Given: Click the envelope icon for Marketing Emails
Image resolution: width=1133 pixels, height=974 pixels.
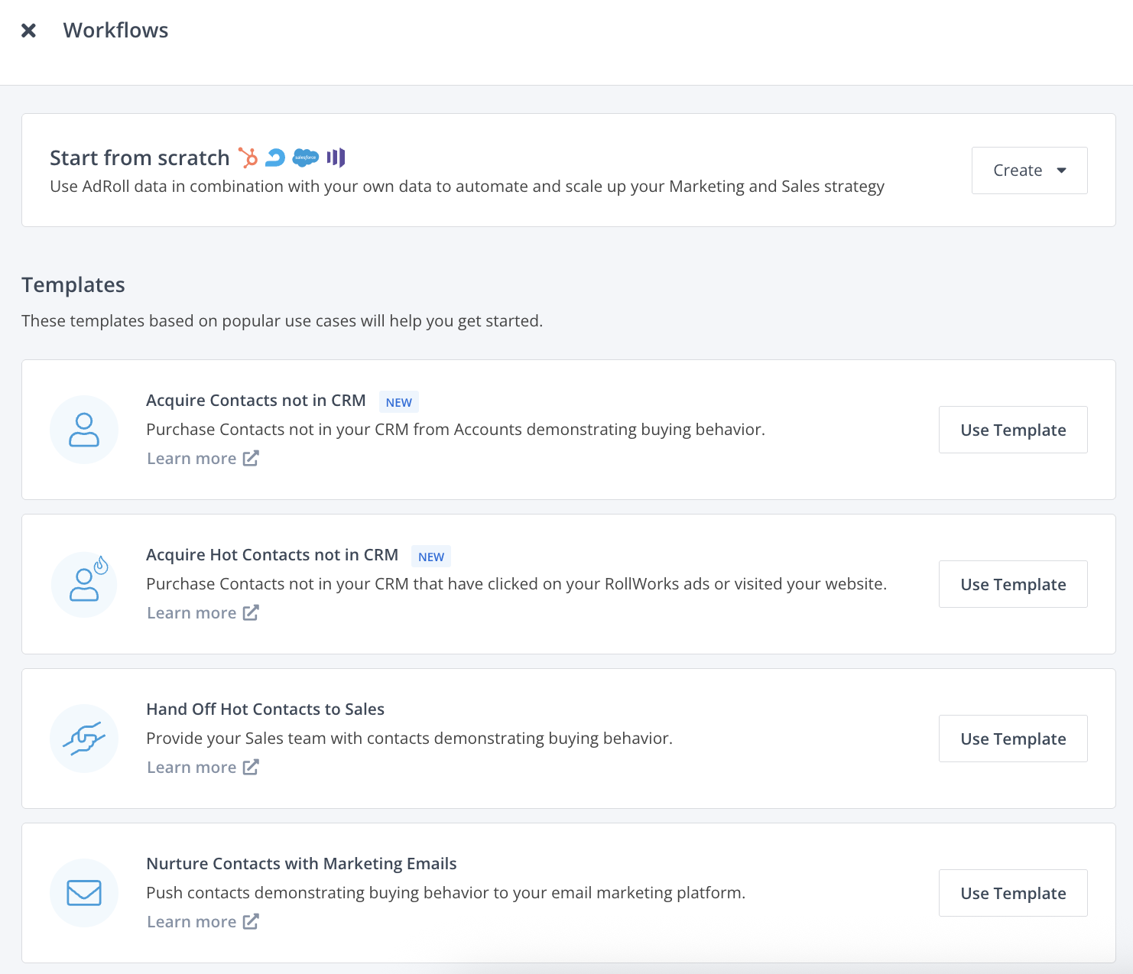Looking at the screenshot, I should tap(84, 893).
